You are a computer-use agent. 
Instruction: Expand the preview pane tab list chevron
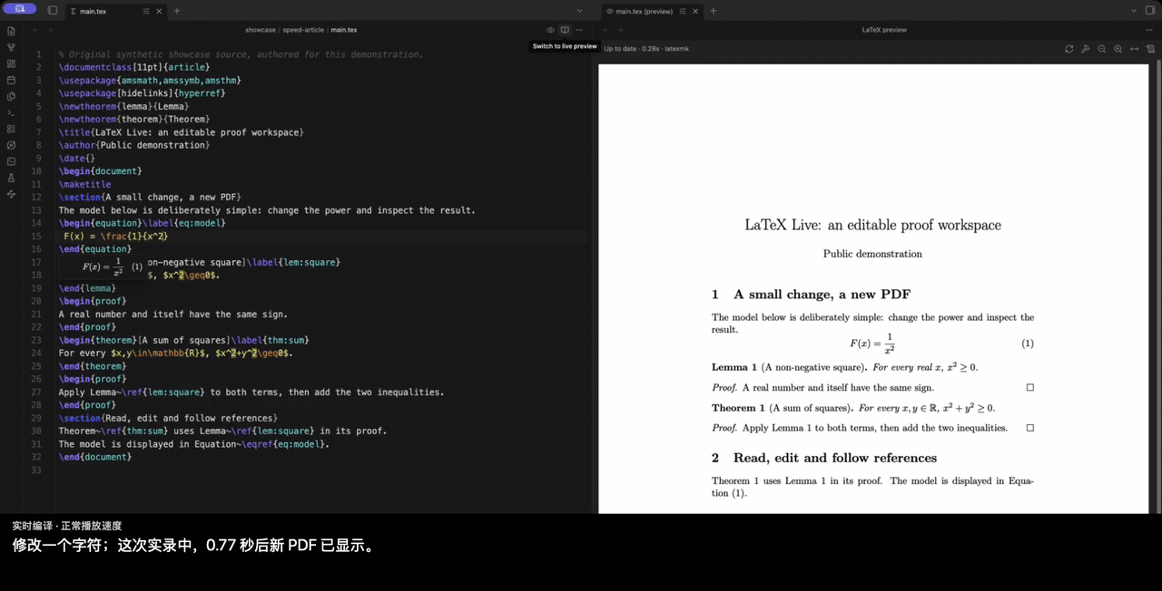click(1134, 11)
